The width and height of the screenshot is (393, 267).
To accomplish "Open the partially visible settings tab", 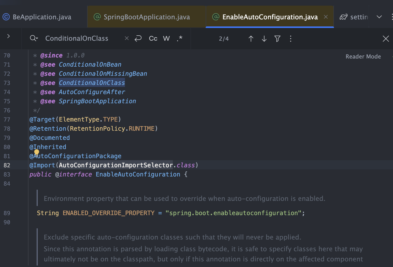I will (x=354, y=17).
